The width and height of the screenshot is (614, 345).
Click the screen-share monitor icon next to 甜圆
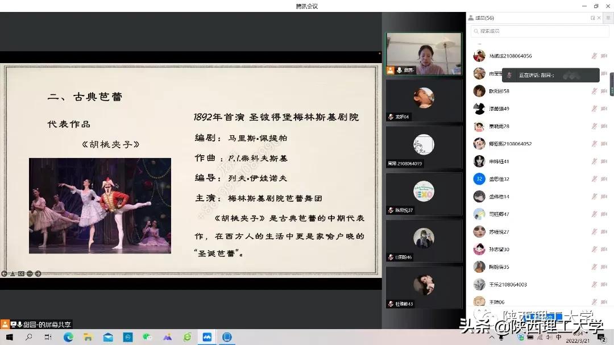(x=14, y=323)
